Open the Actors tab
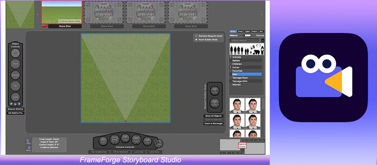Image resolution: width=377 pixels, height=165 pixels. pos(233,31)
